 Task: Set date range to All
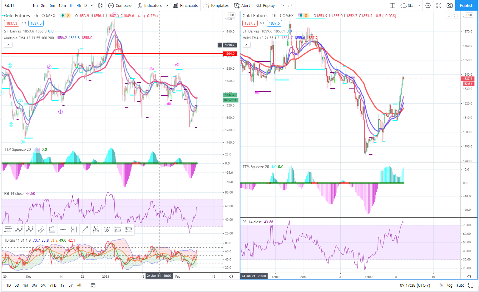click(79, 285)
